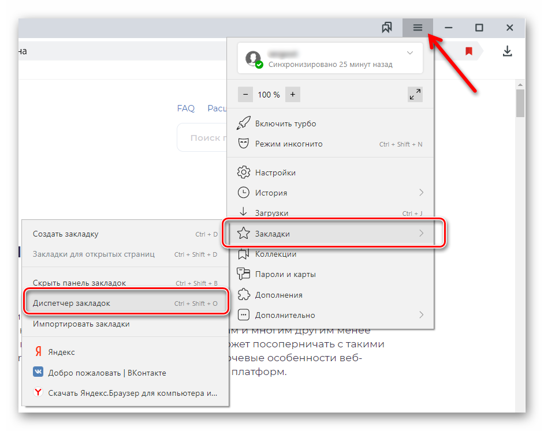
Task: Open Incognito mode (Режим инкогнито)
Action: [x=289, y=144]
